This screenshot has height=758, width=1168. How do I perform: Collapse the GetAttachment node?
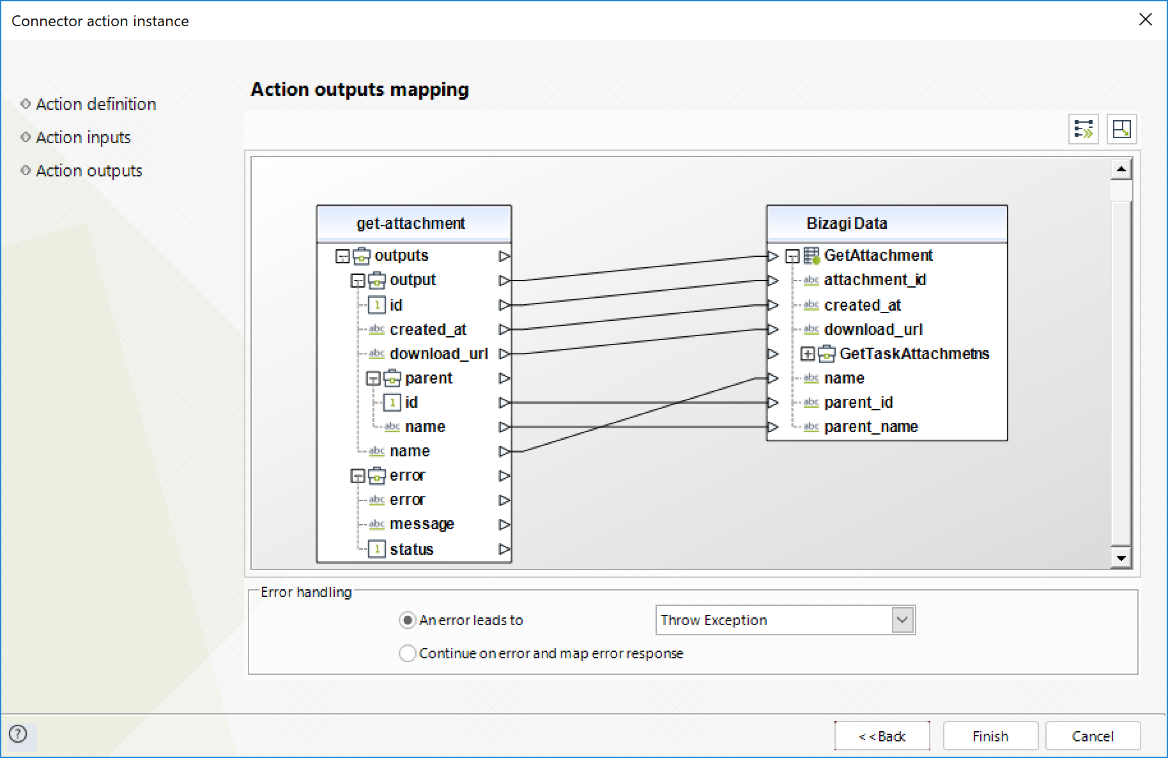pyautogui.click(x=792, y=256)
